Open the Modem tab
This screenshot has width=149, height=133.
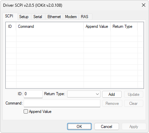point(71,17)
